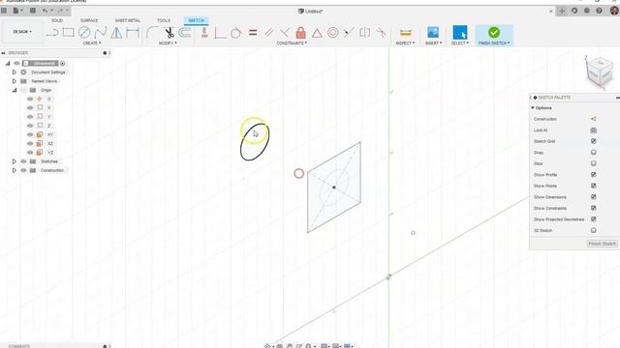Uncheck the Show Constraints checkbox
Image resolution: width=620 pixels, height=348 pixels.
(593, 208)
